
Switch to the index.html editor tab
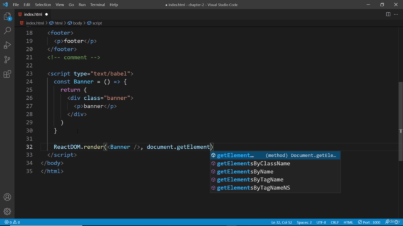point(33,14)
